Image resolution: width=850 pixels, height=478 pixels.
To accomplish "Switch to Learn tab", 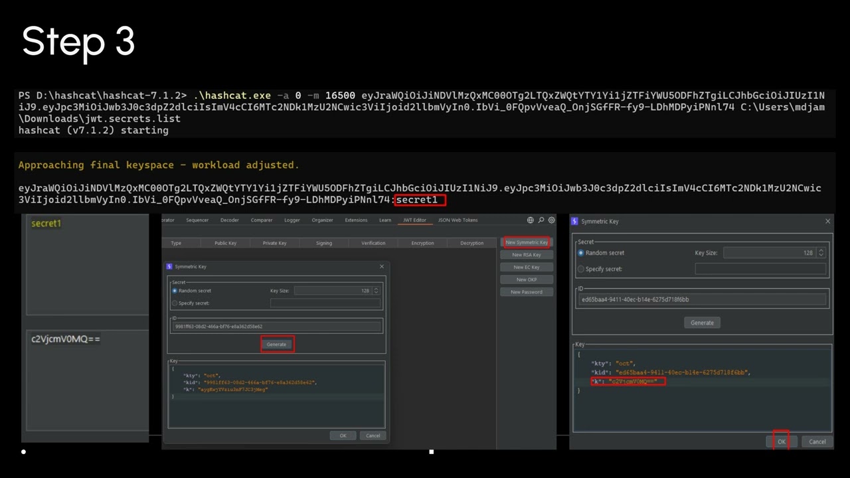I will pyautogui.click(x=385, y=220).
